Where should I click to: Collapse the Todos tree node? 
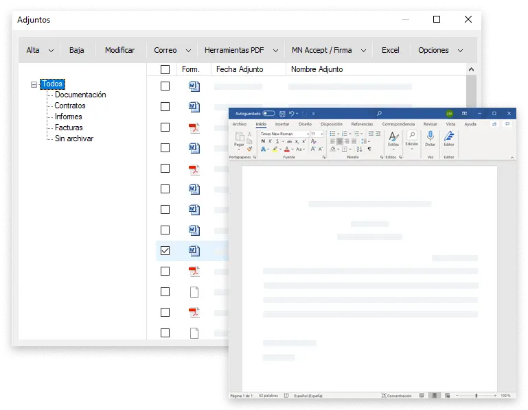[x=34, y=85]
